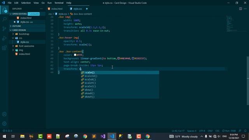Choose skew() suggestion
Image resolution: width=249 pixels, height=140 pixels.
120,90
